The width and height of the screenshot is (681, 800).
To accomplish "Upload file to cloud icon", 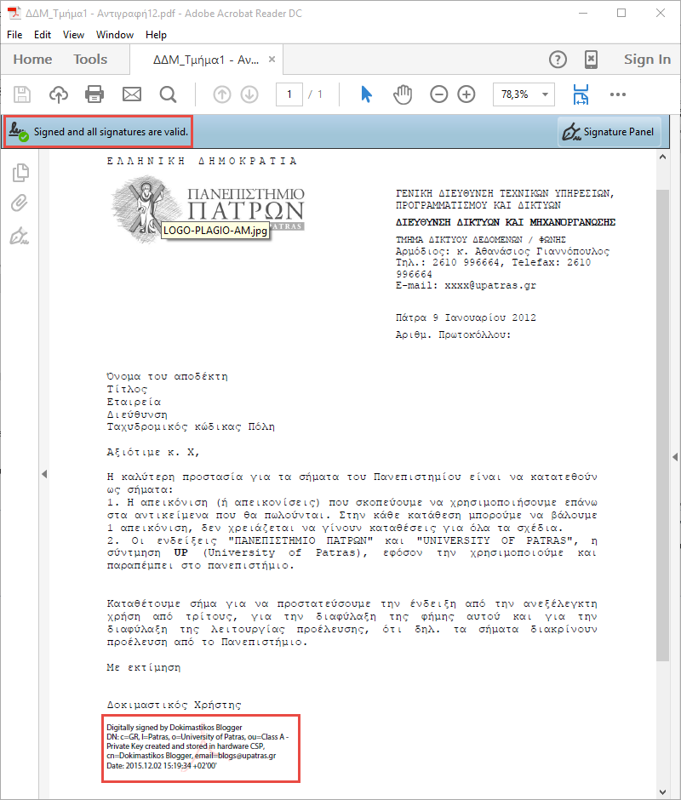I will pyautogui.click(x=59, y=94).
